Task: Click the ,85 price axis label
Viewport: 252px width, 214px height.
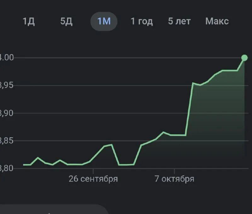Action: 6,141
